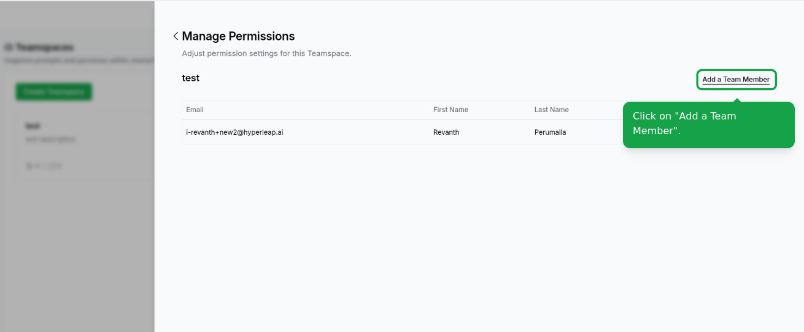Click the icon row in the blurred teamspace card

43,165
